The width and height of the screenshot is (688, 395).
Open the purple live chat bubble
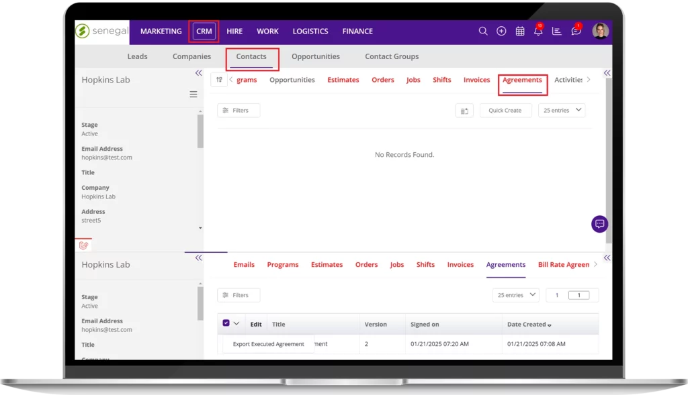pos(599,224)
